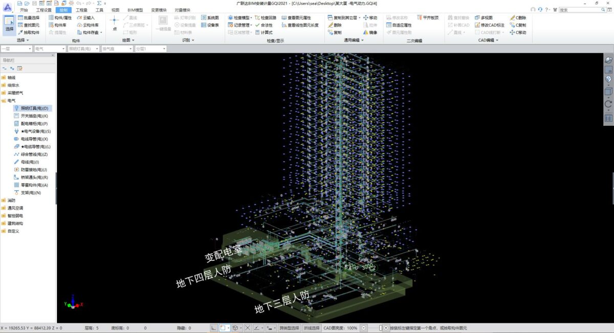Expand the 识别 group dropdown
Image resolution: width=614 pixels, height=333 pixels.
[x=193, y=40]
